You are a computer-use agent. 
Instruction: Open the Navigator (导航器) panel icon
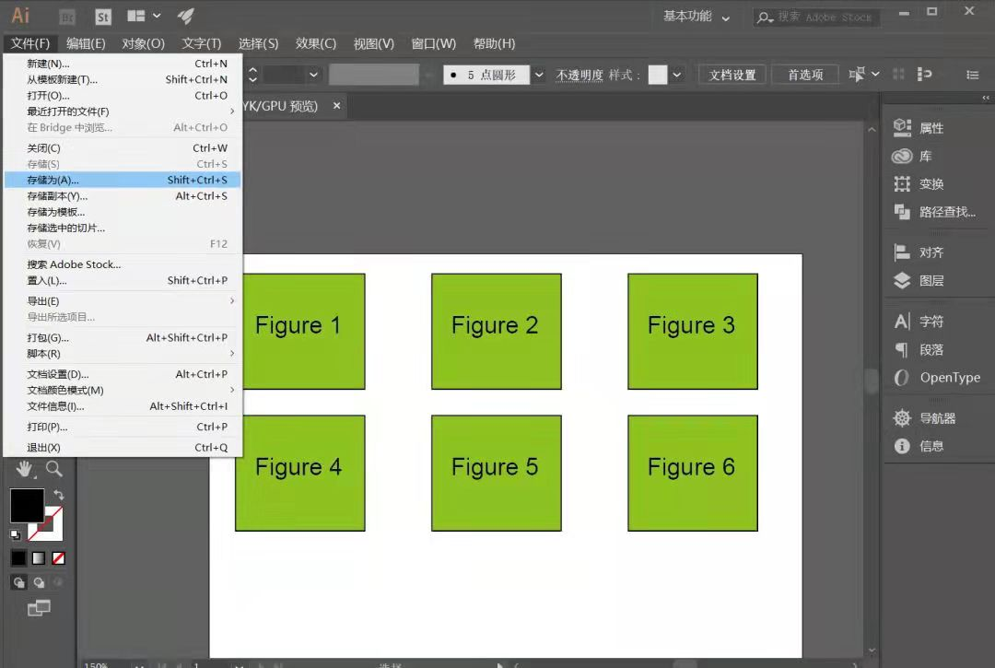902,417
